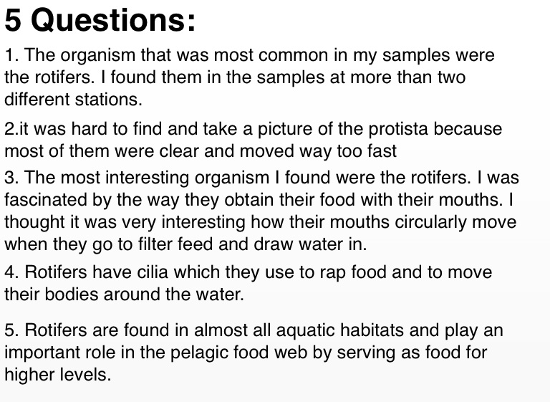Click 'their bodies around the water' line
Screen dimensions: 550x402
tap(124, 295)
